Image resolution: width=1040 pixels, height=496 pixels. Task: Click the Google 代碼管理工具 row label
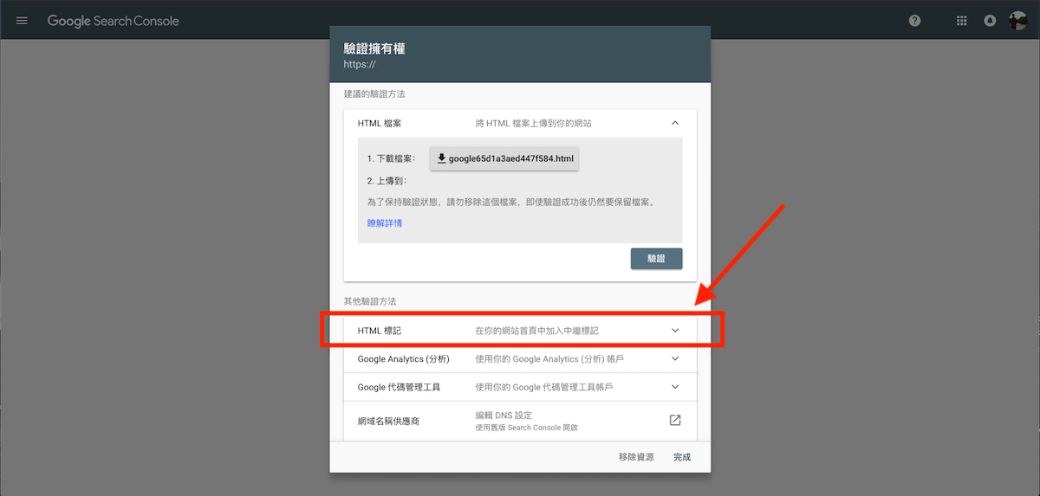pyautogui.click(x=399, y=387)
